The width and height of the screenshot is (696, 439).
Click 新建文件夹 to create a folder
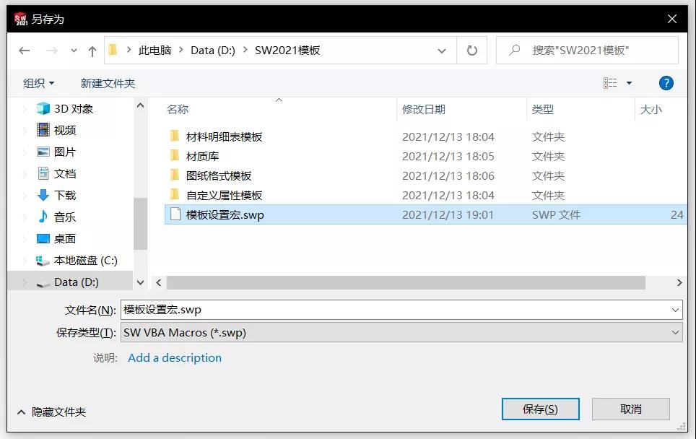click(108, 83)
